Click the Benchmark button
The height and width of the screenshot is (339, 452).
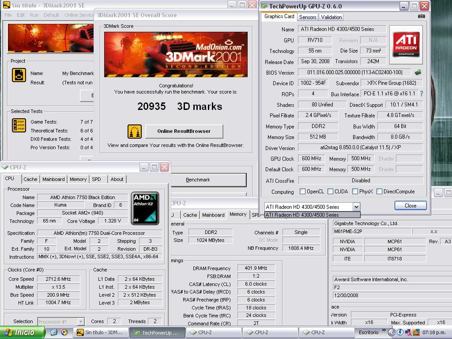point(208,180)
